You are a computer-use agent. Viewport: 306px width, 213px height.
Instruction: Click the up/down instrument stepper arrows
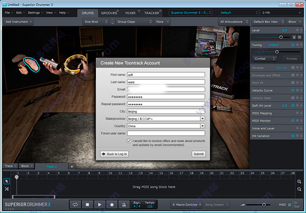(x=112, y=22)
